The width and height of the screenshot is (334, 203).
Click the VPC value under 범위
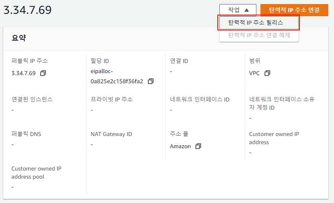(254, 73)
